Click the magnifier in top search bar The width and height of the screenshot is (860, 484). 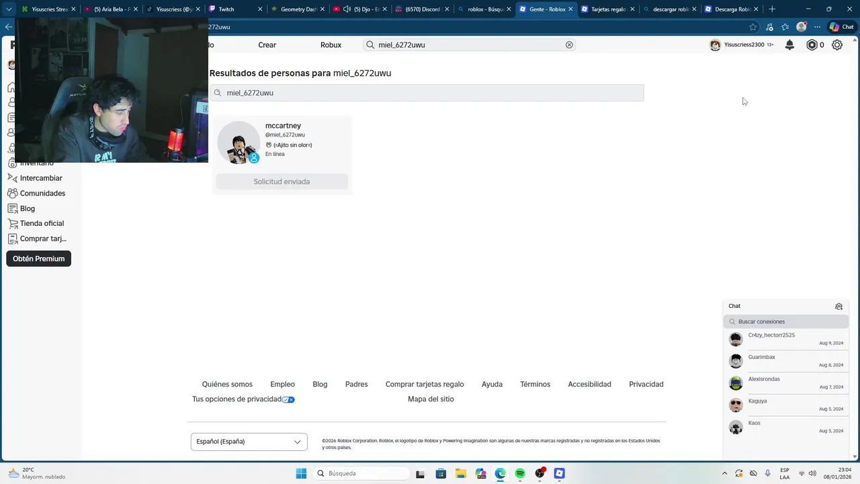[370, 45]
